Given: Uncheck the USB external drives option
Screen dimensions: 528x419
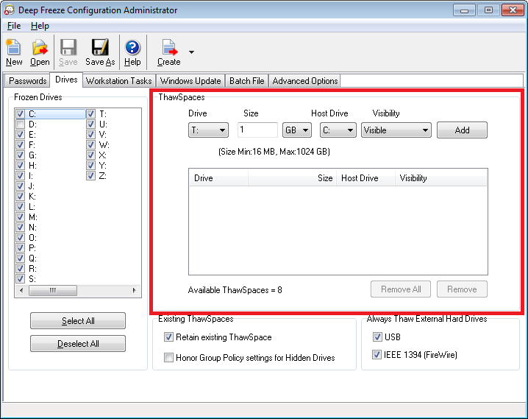Looking at the screenshot, I should 377,337.
